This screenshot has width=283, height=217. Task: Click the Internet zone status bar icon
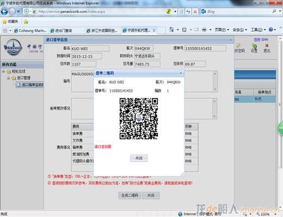[x=180, y=214]
